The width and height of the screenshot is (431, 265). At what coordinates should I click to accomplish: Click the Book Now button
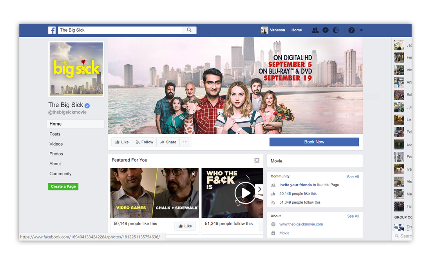pyautogui.click(x=314, y=142)
